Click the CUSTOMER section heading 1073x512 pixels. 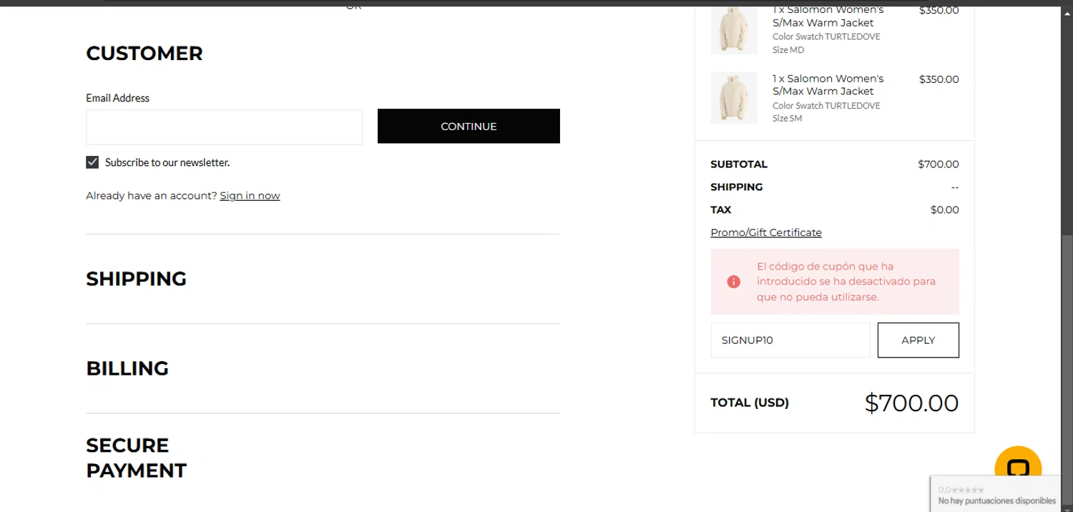(144, 54)
